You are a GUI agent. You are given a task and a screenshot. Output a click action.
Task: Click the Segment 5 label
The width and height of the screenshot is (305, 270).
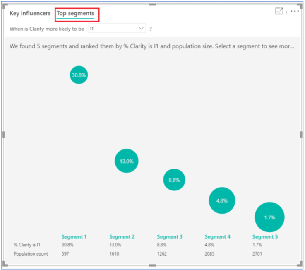(x=265, y=237)
